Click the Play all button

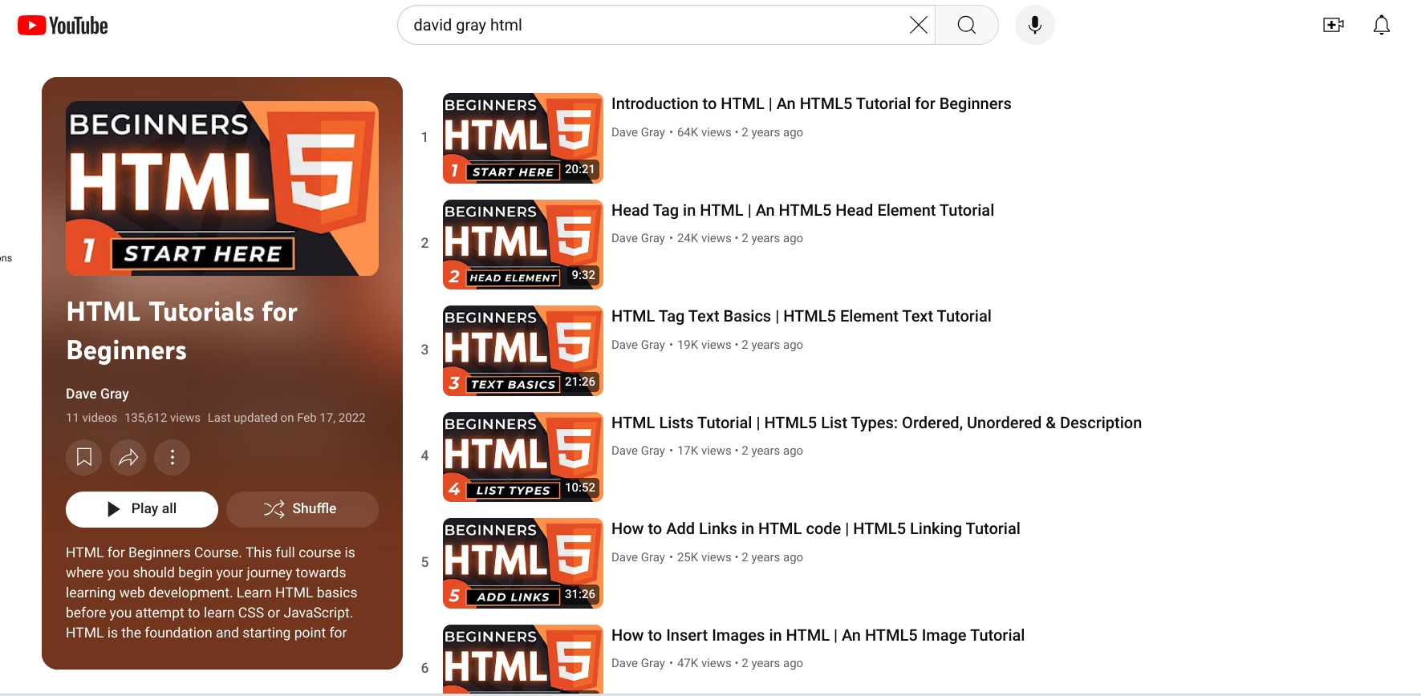142,509
